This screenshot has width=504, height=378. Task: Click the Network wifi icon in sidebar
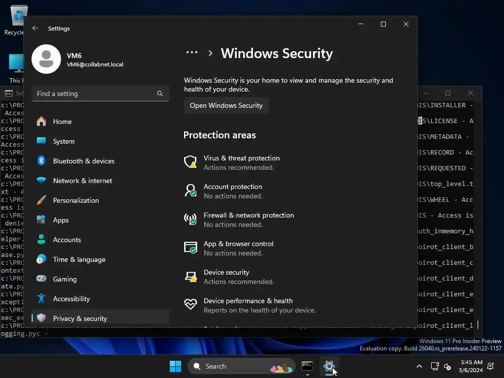[x=41, y=180]
